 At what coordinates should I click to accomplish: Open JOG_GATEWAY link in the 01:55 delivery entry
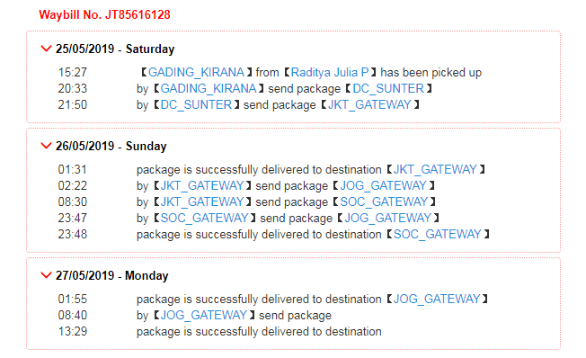(x=437, y=299)
